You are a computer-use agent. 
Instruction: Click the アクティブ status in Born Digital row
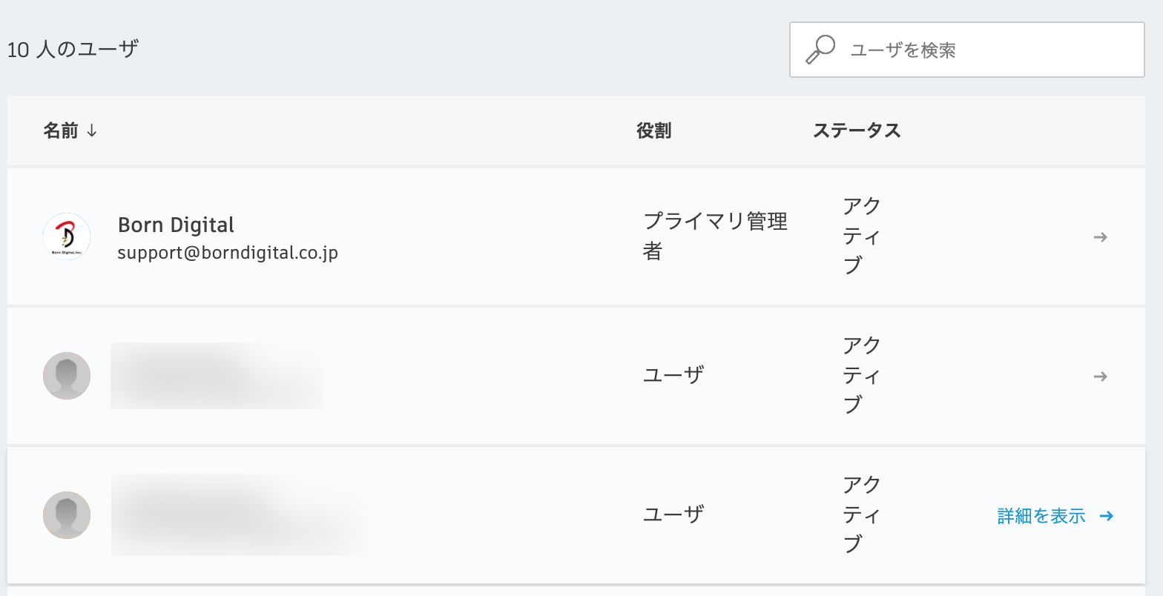coord(861,236)
